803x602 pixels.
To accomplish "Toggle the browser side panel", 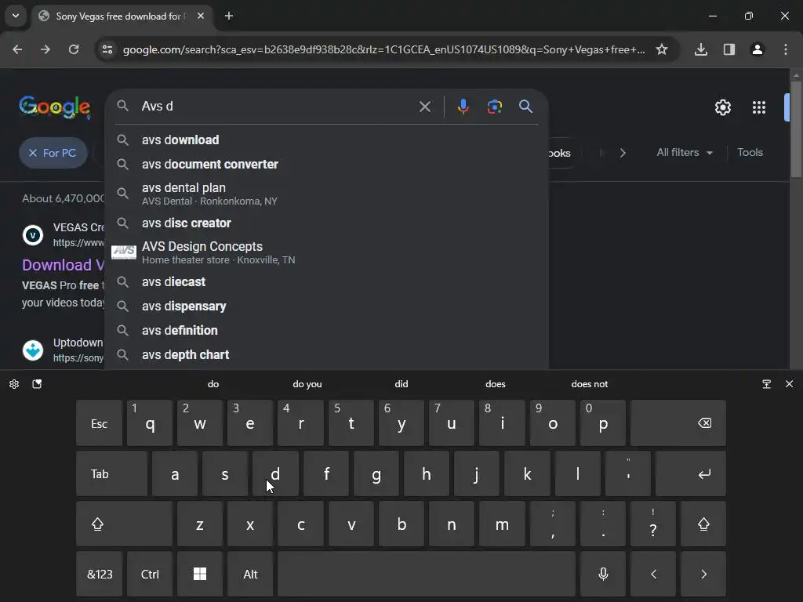I will 729,49.
